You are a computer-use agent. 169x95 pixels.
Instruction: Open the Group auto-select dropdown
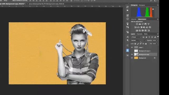click(x=6, y=1)
